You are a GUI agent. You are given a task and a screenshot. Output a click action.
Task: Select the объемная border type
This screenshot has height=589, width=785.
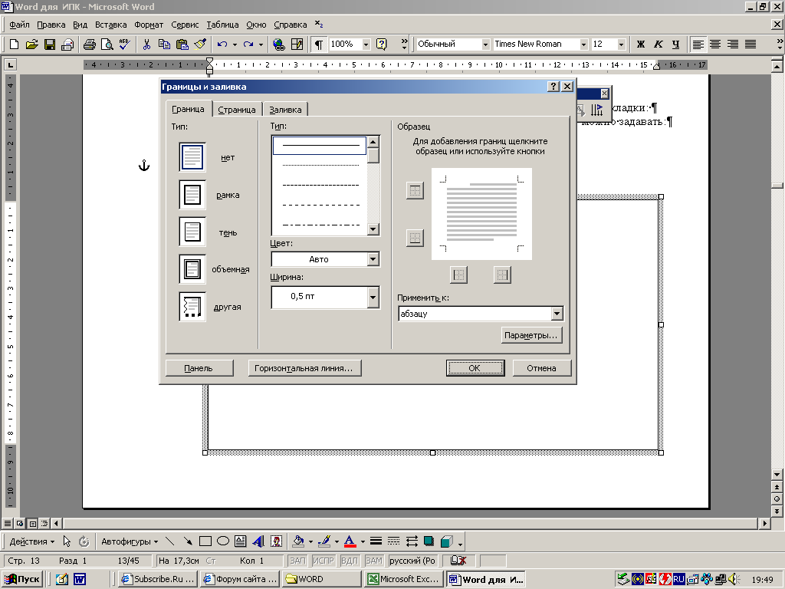click(x=192, y=269)
